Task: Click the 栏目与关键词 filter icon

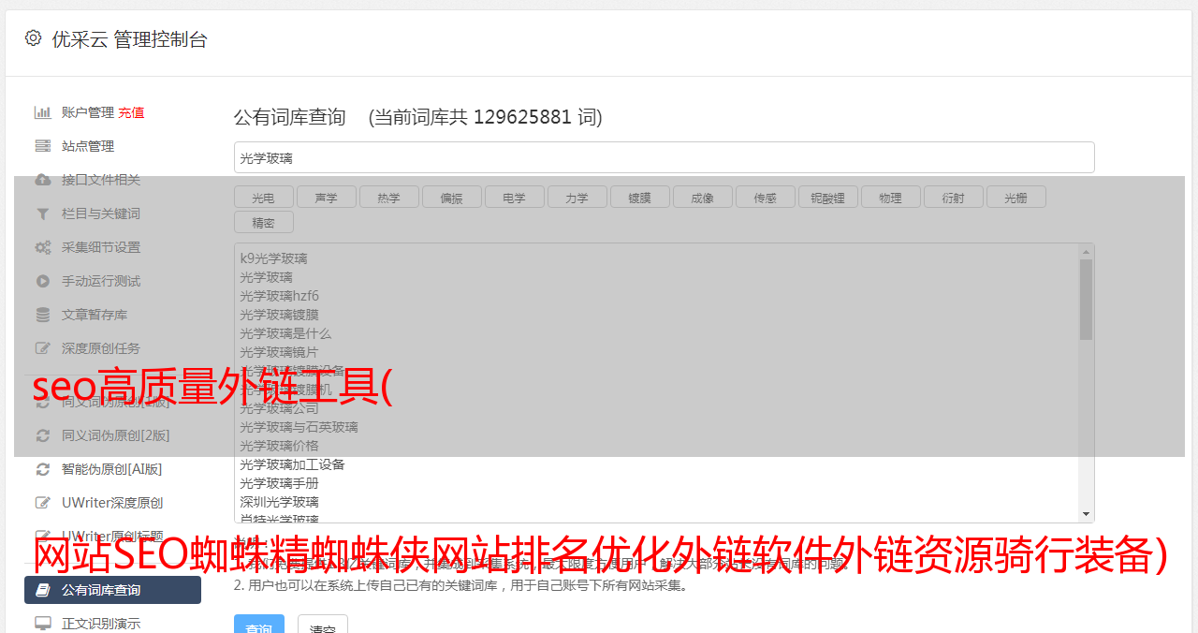Action: click(43, 213)
